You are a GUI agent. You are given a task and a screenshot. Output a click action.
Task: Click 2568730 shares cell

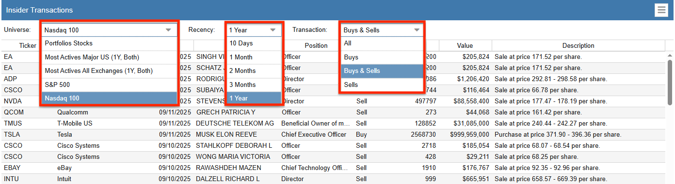pos(423,134)
